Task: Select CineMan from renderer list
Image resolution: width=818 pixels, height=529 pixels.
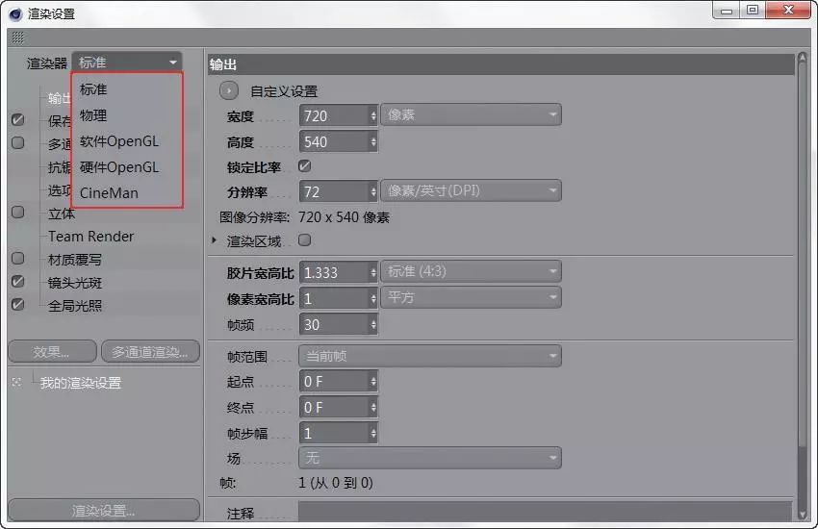Action: tap(109, 192)
